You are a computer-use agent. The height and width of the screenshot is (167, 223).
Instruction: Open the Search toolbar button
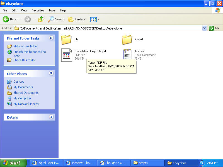(x=56, y=19)
